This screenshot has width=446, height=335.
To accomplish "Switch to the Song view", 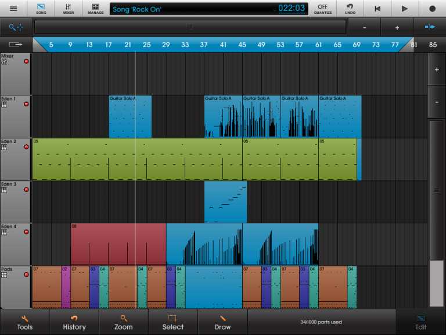I will [41, 9].
